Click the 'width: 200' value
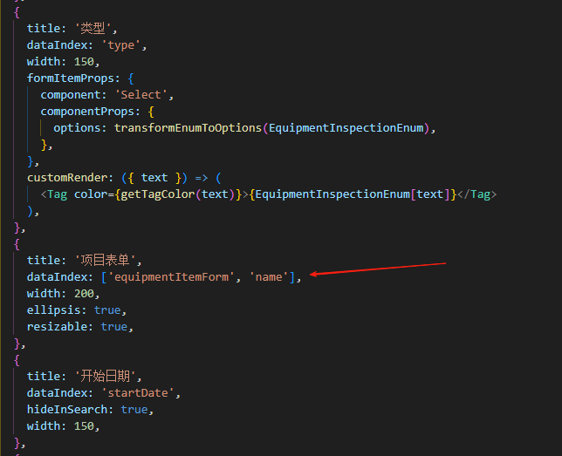This screenshot has height=456, width=562. point(84,294)
